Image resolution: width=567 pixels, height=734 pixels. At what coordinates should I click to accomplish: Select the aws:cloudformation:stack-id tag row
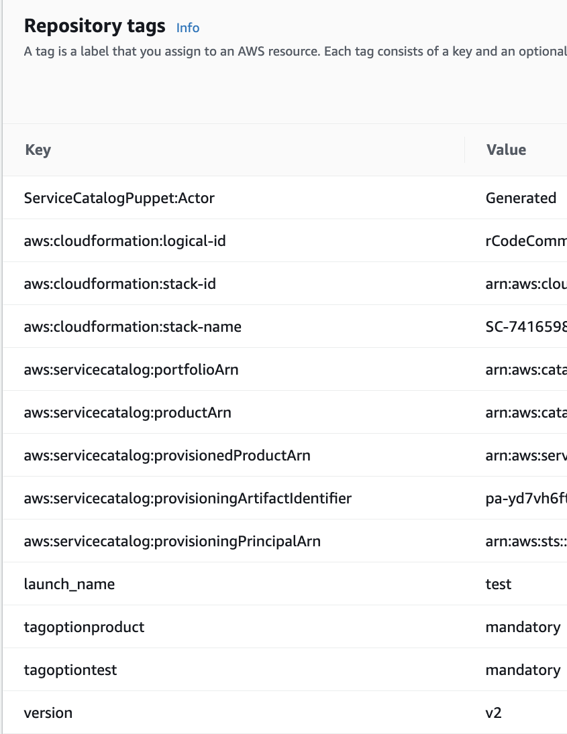pyautogui.click(x=119, y=284)
